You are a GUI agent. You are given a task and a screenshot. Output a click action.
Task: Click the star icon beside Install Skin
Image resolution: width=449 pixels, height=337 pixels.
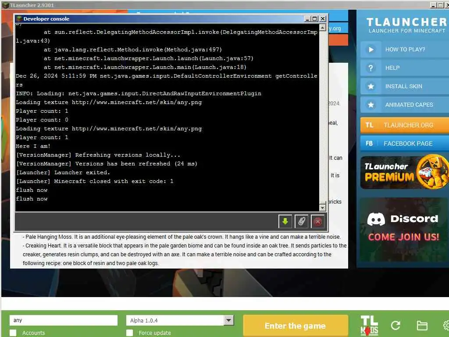pyautogui.click(x=371, y=86)
